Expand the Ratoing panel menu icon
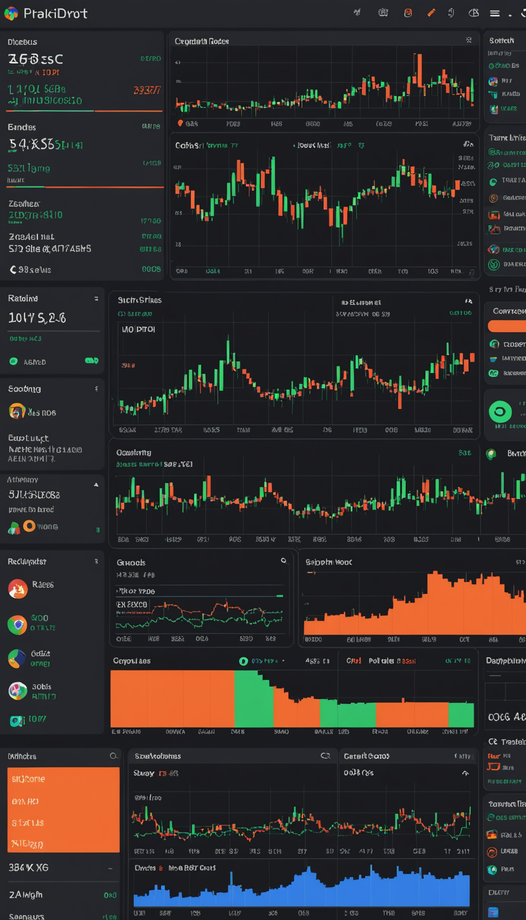The image size is (526, 920). tap(96, 298)
